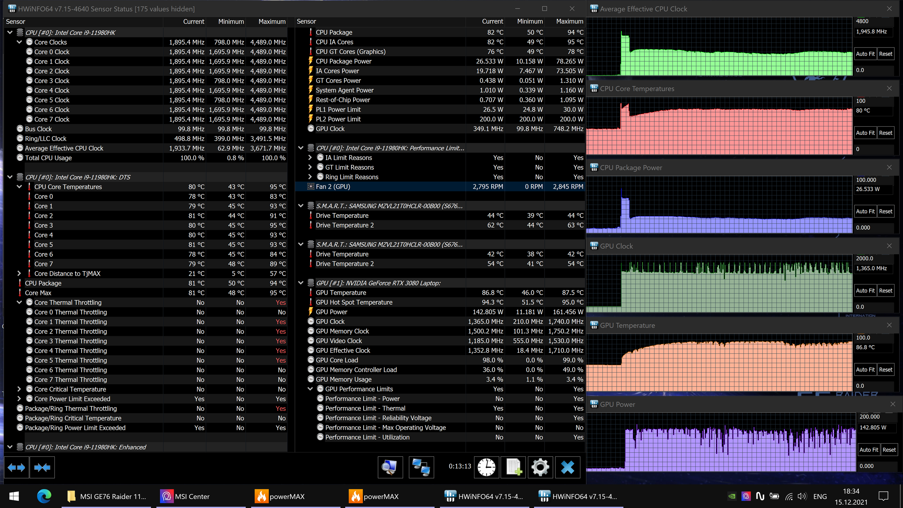
Task: Expand Core Power Limit Exceeded row
Action: tap(19, 399)
